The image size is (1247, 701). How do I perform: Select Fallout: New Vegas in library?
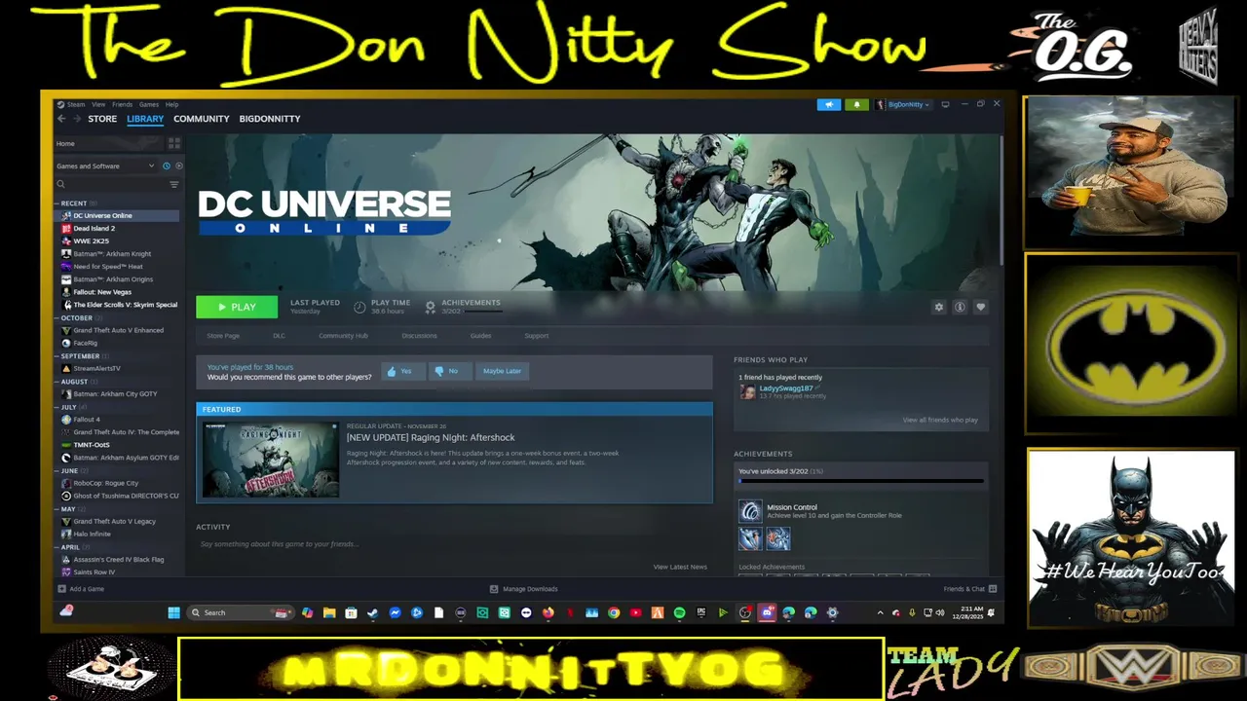102,292
